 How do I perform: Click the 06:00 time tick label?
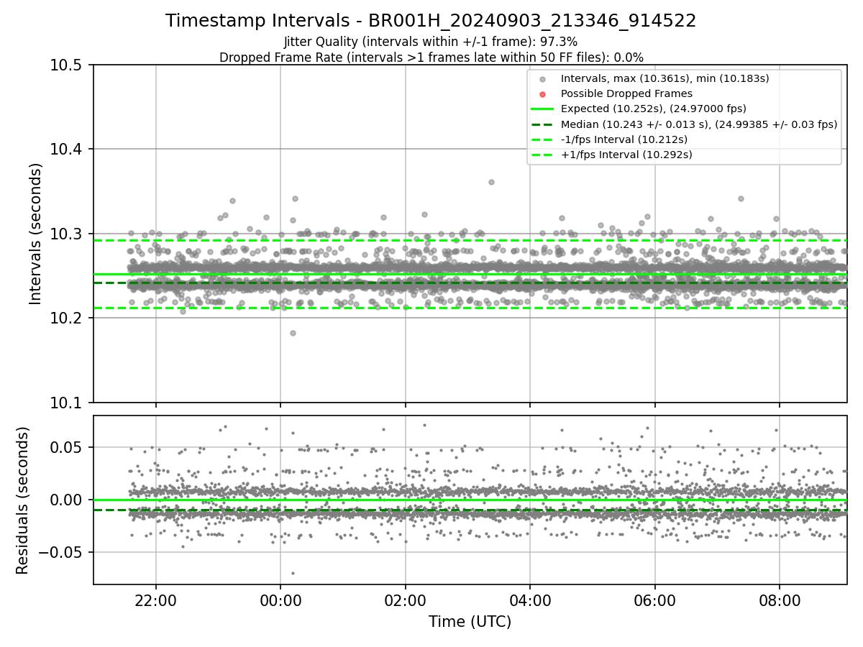point(654,600)
